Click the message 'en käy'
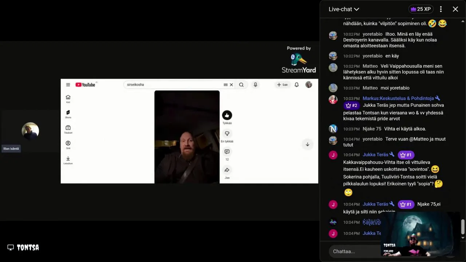466x262 pixels. 392,56
